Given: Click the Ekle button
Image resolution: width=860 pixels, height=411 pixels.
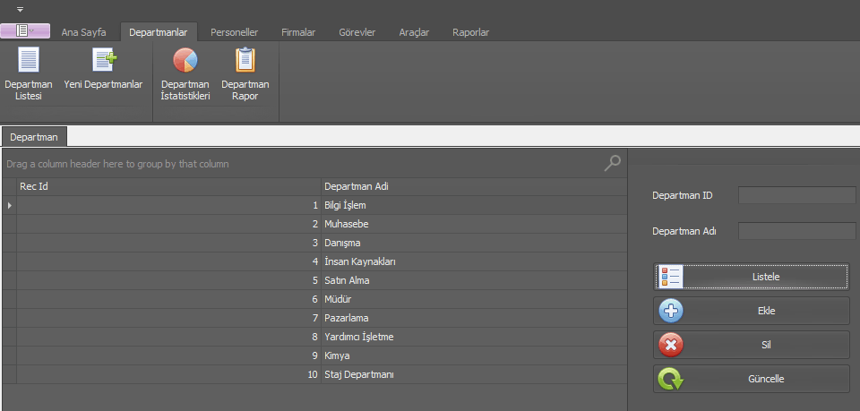Looking at the screenshot, I should tap(752, 311).
